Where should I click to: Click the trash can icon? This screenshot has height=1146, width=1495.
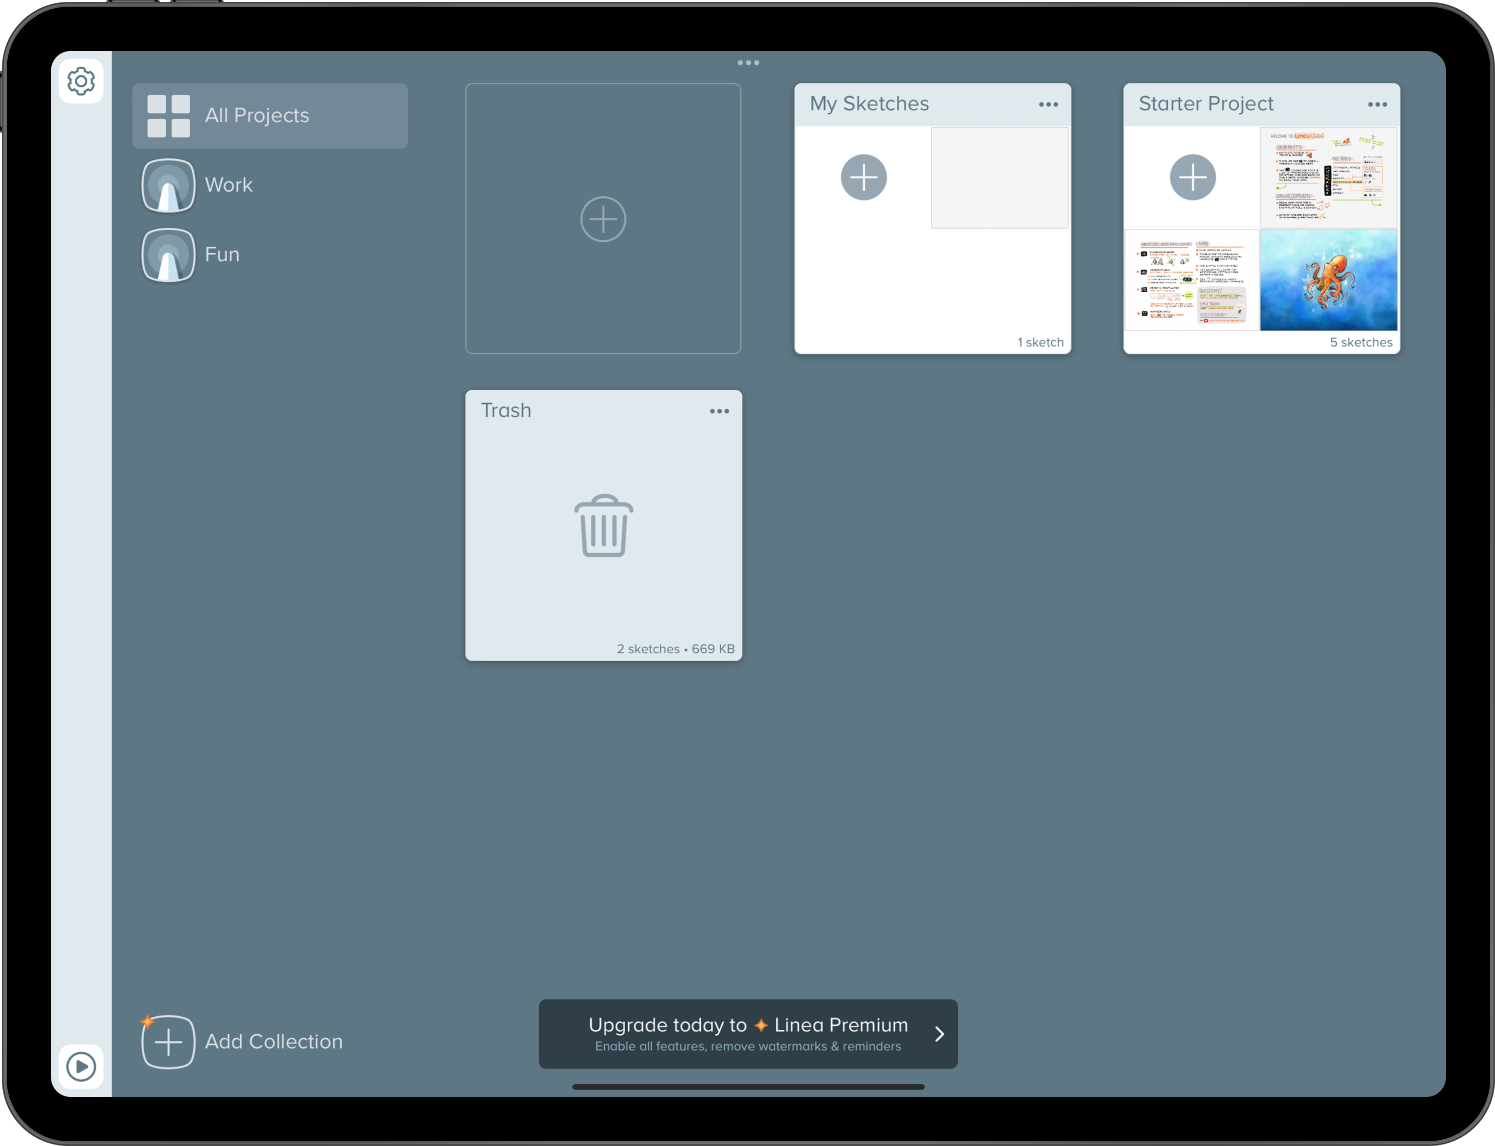click(604, 526)
